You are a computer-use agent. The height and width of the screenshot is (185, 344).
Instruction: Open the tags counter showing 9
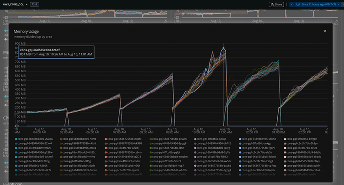34,4
